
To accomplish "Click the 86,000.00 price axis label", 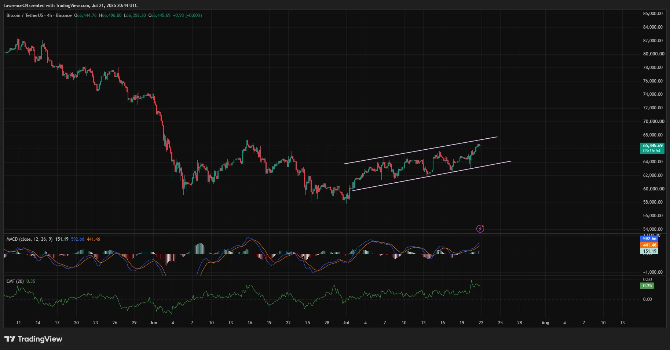I will 653,14.
